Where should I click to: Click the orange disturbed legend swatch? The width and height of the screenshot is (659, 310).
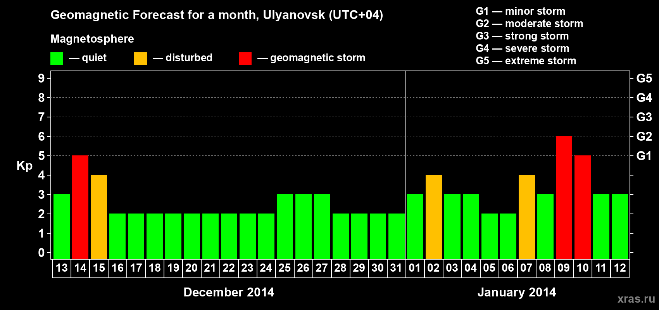click(140, 59)
